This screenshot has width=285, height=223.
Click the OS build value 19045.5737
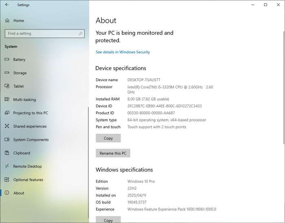(137, 202)
